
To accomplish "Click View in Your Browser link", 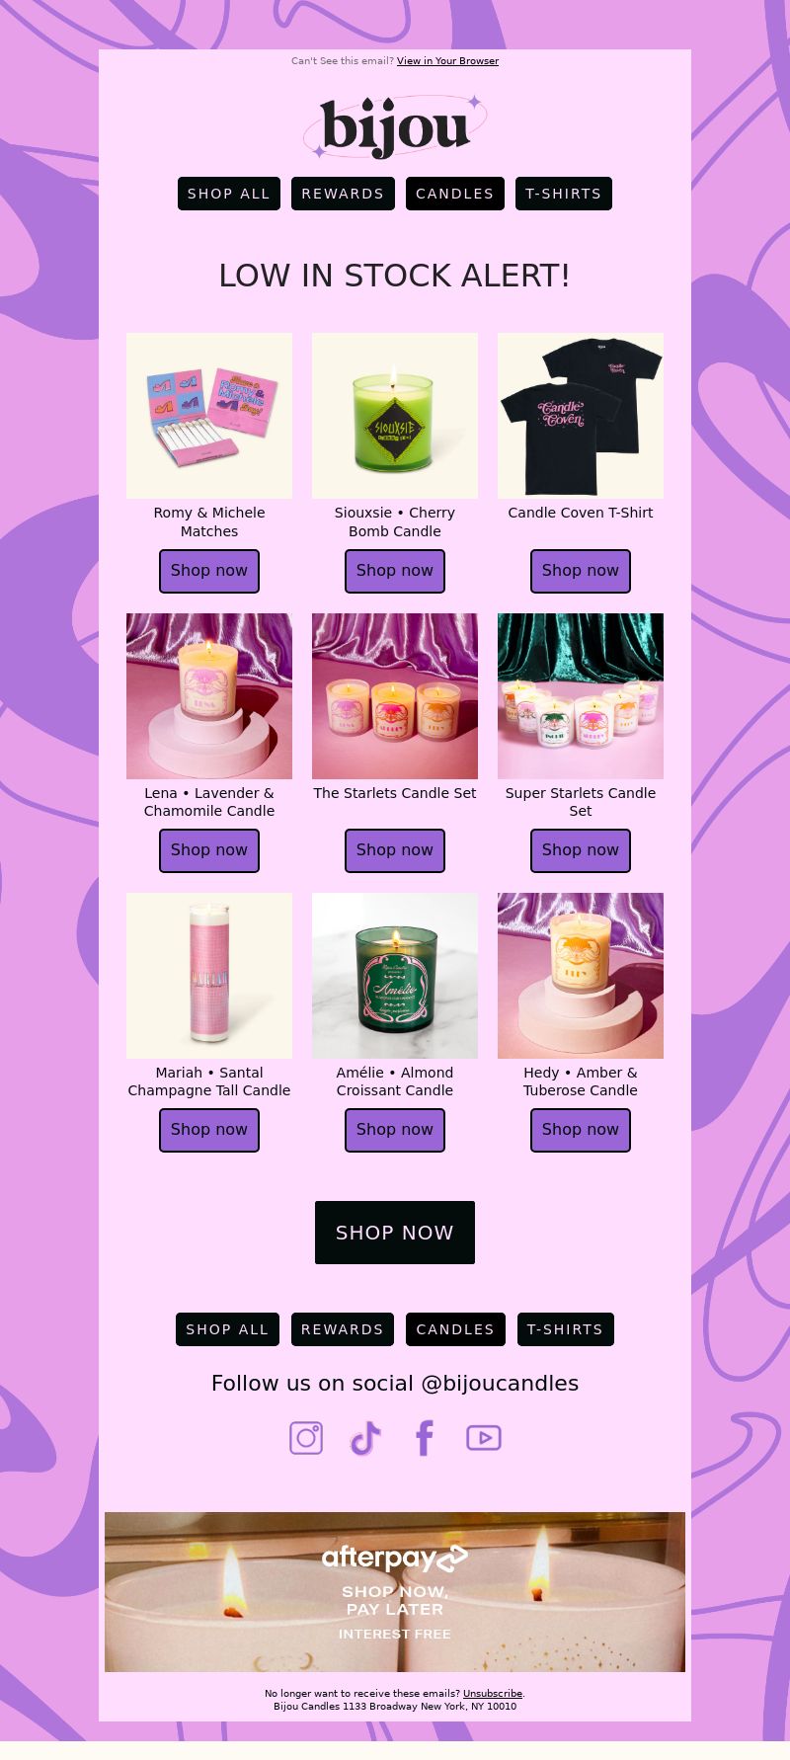I will click(x=447, y=61).
